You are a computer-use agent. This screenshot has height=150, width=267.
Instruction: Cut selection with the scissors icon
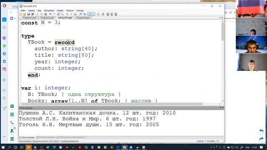[x=37, y=14]
